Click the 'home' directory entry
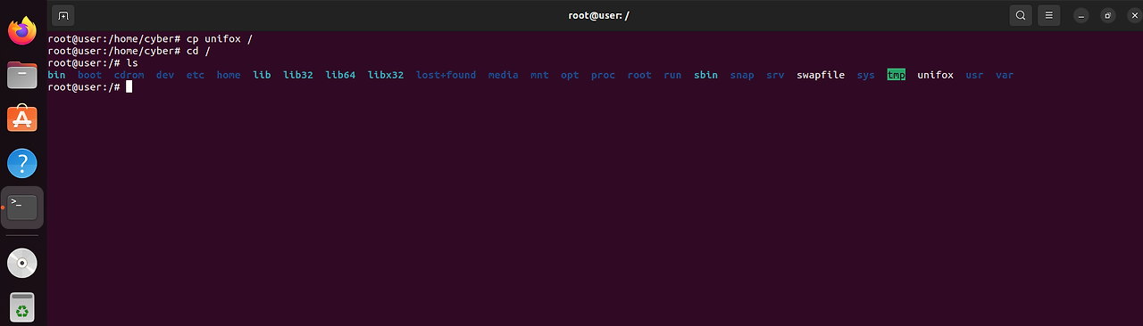Viewport: 1143px width, 326px height. 229,75
